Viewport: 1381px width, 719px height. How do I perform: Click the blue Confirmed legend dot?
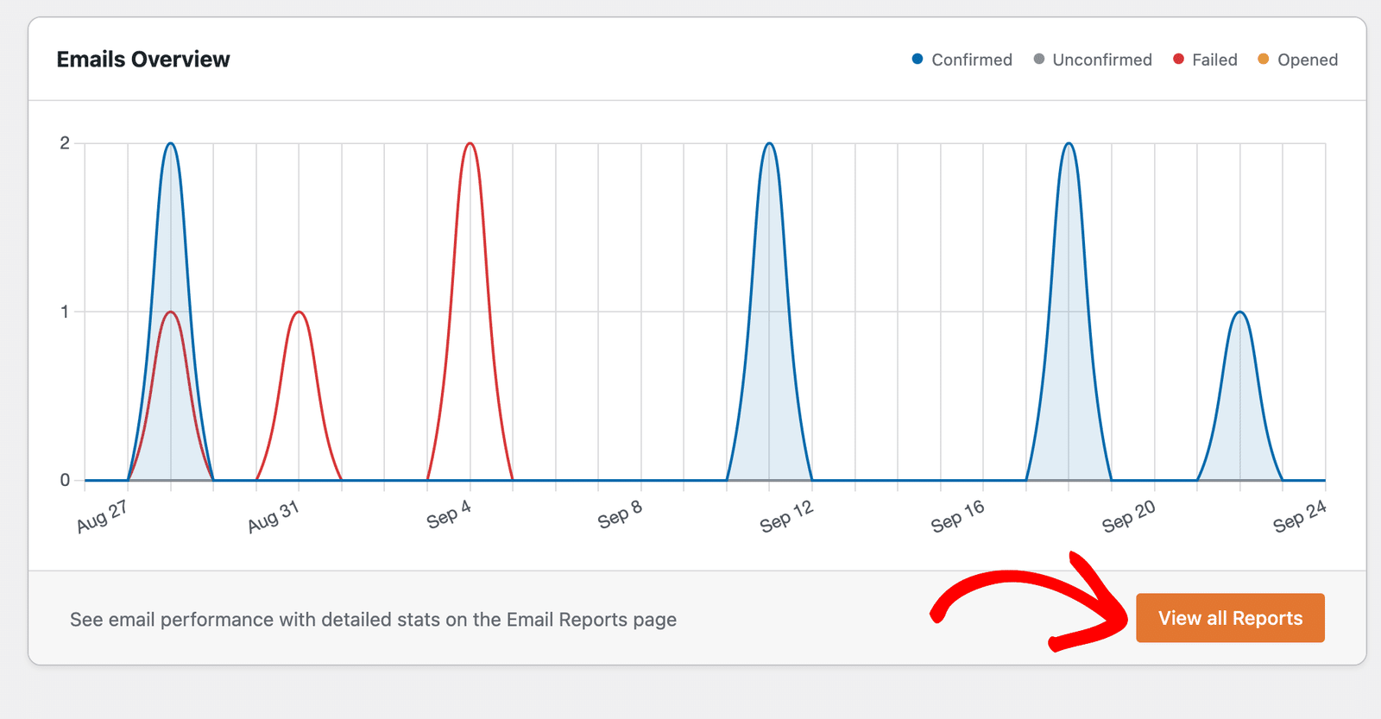coord(918,59)
